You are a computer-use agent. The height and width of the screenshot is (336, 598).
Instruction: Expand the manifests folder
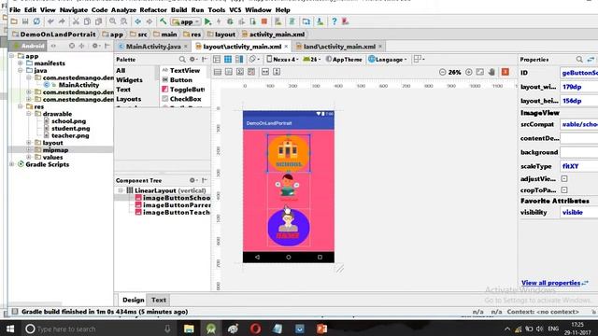click(21, 63)
